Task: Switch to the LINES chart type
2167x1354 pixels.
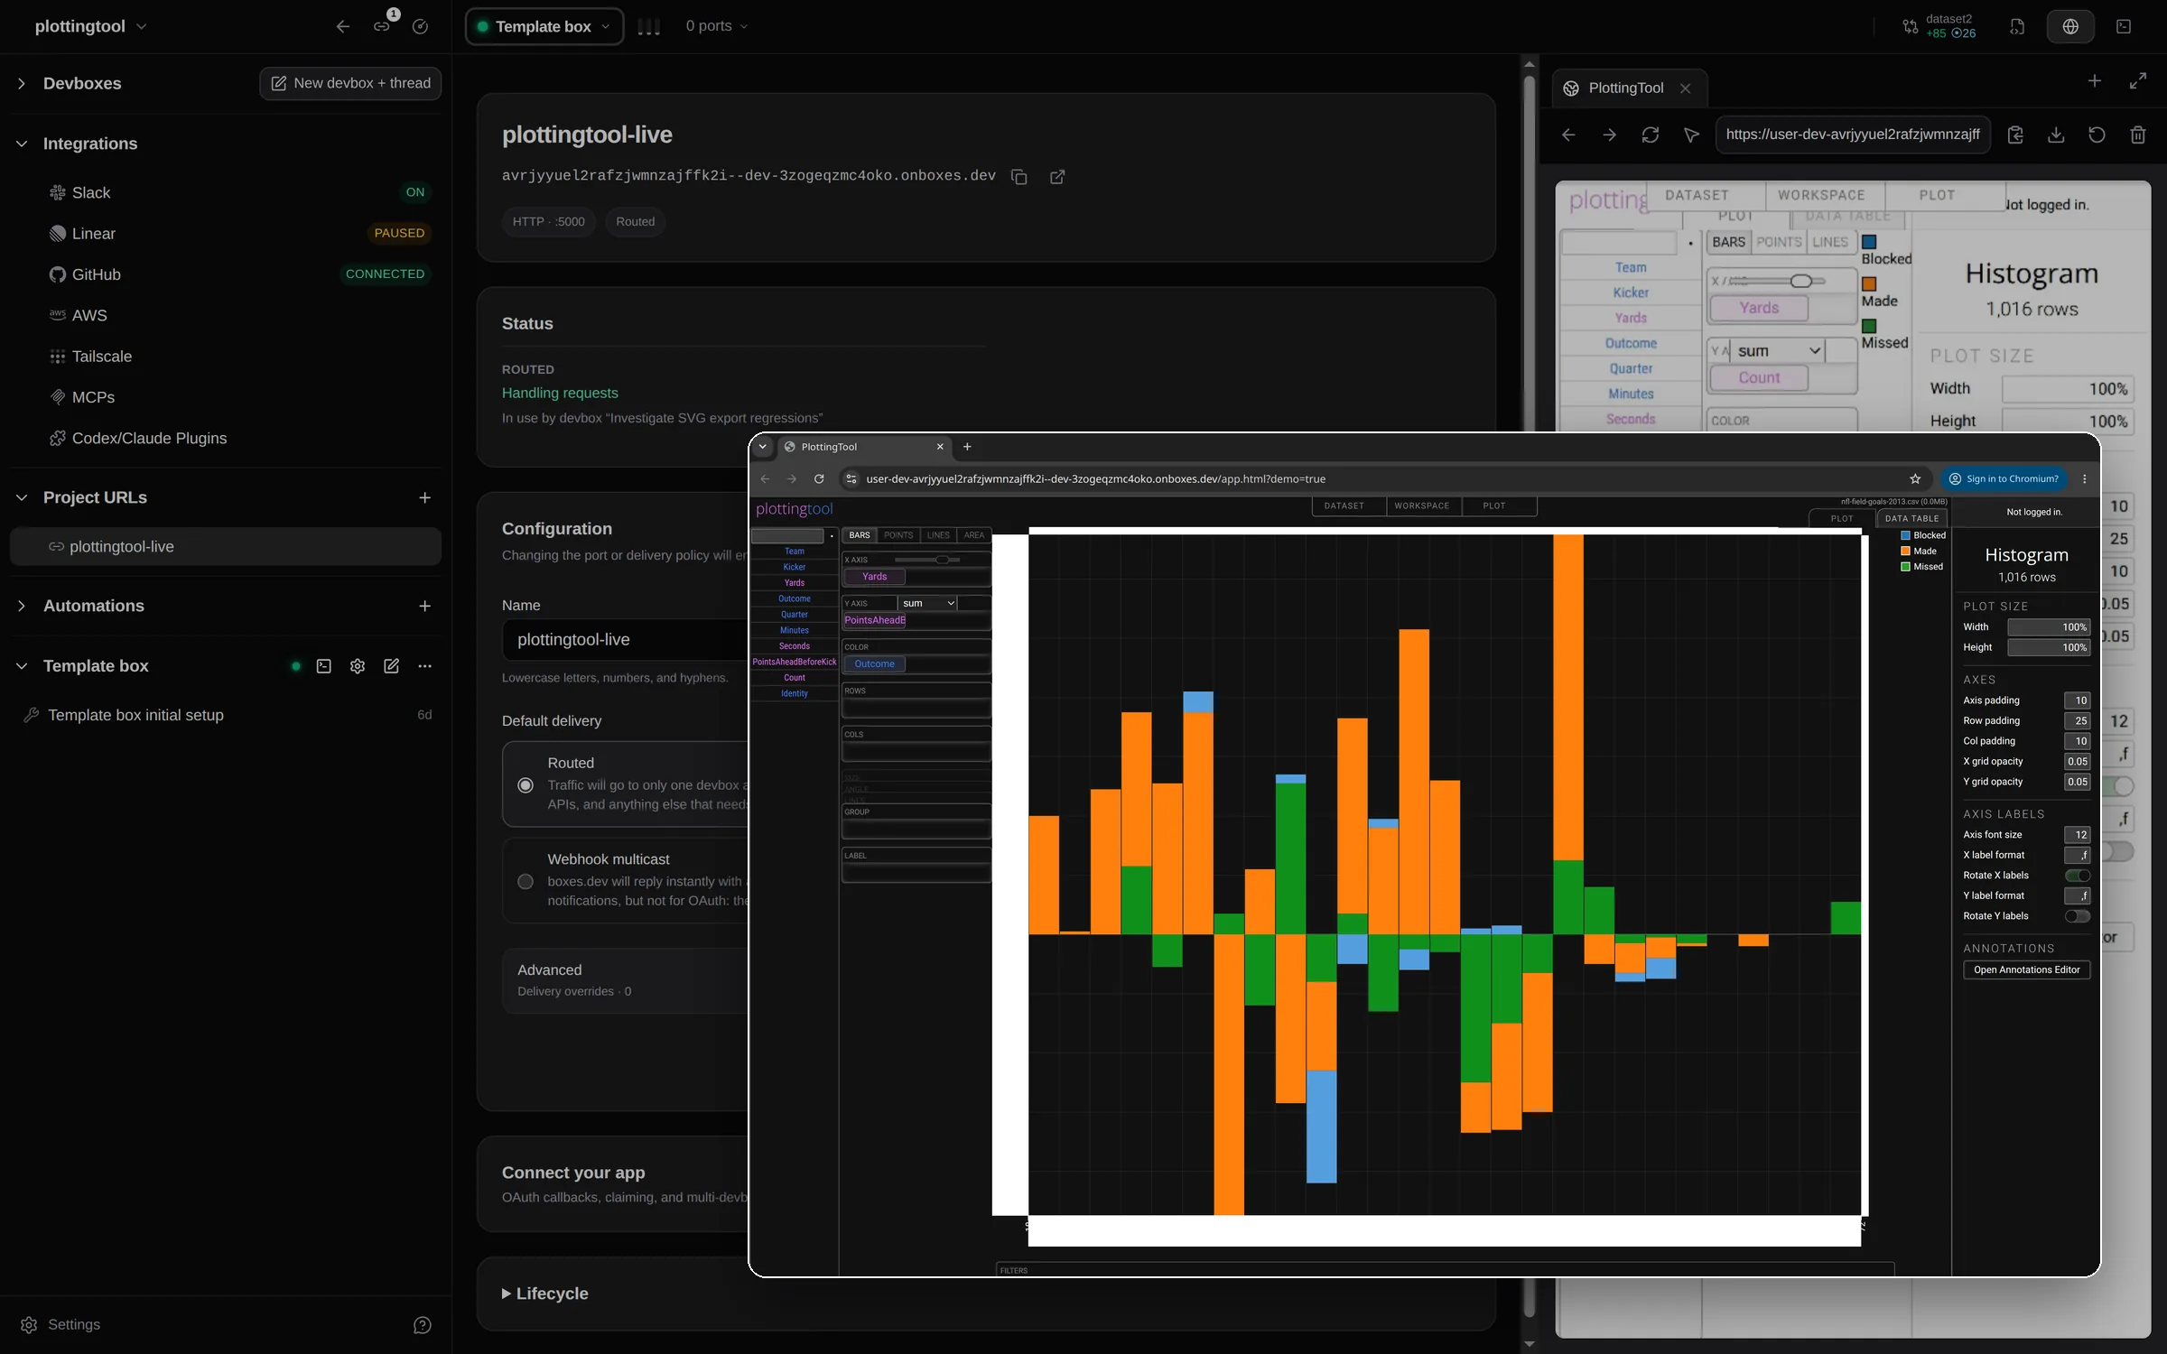Action: tap(938, 535)
